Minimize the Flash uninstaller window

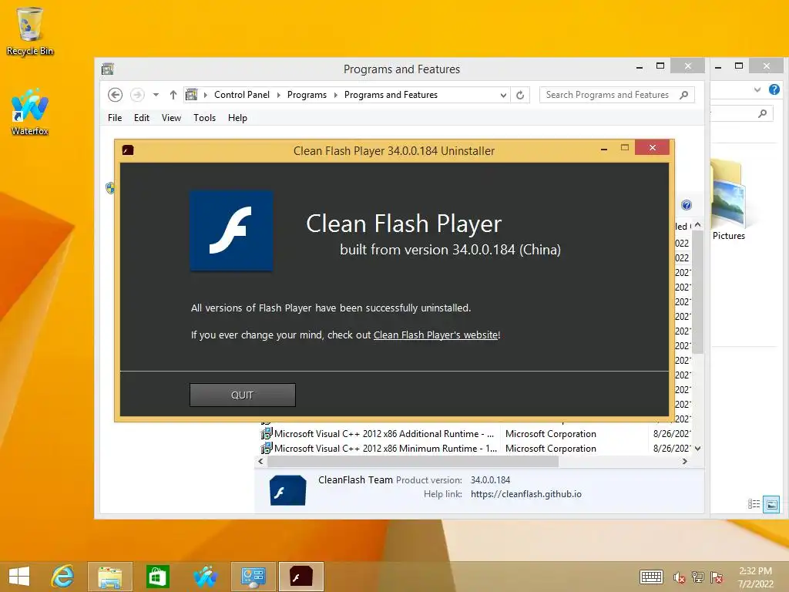pyautogui.click(x=604, y=149)
